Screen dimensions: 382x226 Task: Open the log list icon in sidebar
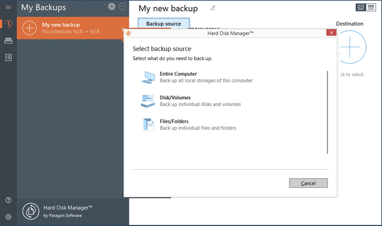pos(8,57)
